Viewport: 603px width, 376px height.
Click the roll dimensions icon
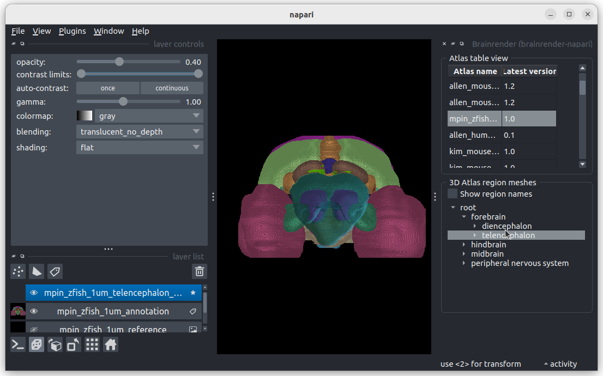pos(55,344)
